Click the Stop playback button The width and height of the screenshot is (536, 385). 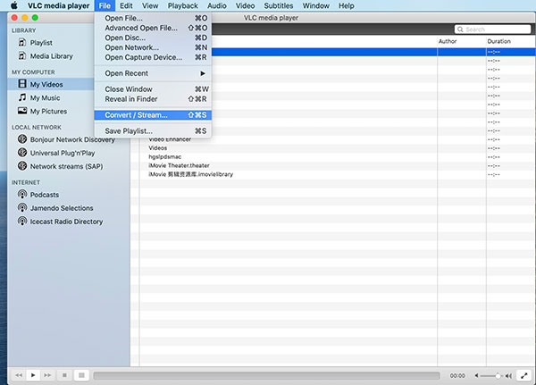[64, 375]
